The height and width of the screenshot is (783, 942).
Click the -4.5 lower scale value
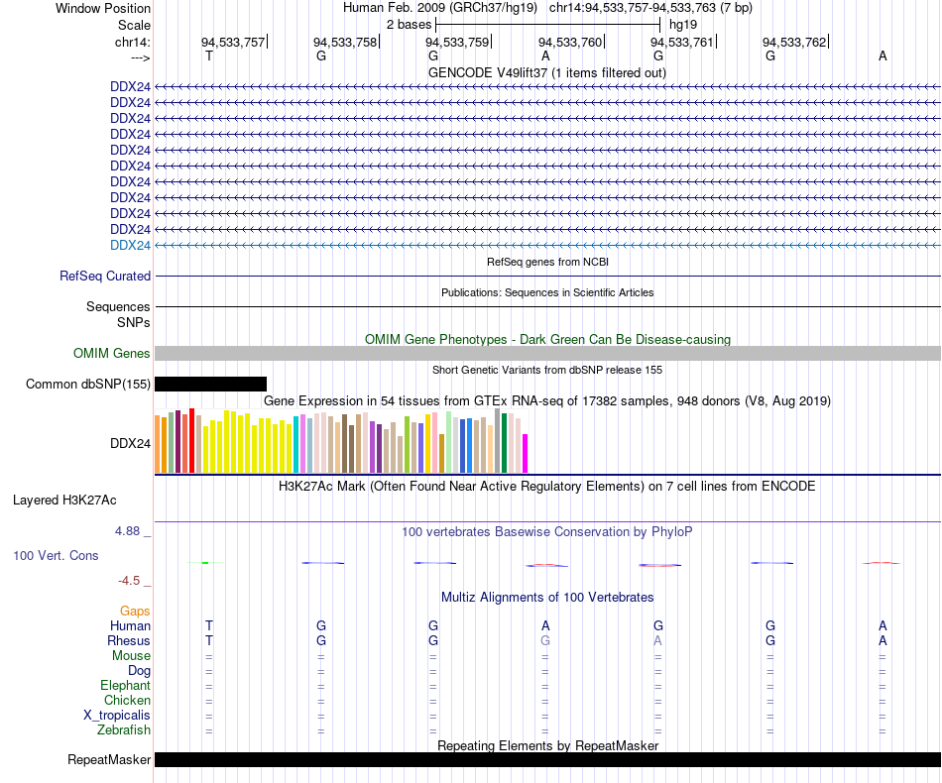coord(129,581)
